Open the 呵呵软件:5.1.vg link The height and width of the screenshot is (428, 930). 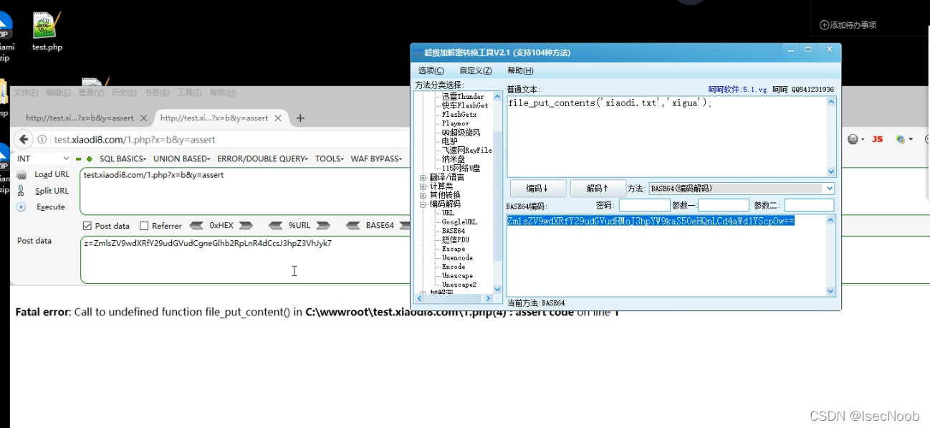(x=737, y=90)
